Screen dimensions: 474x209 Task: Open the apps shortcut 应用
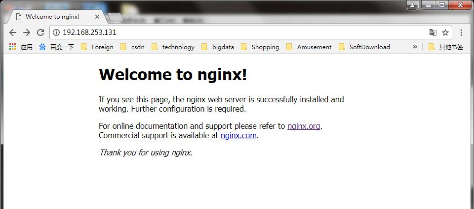tap(21, 47)
